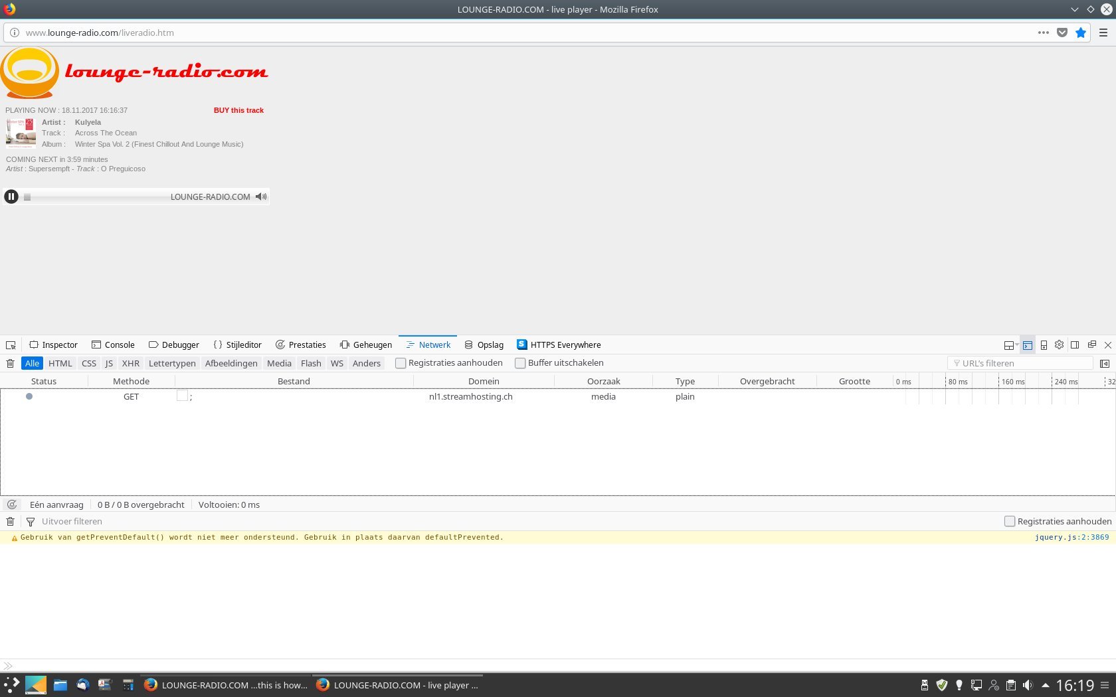Expand the network details pane toggle
The width and height of the screenshot is (1116, 697).
(x=1105, y=363)
